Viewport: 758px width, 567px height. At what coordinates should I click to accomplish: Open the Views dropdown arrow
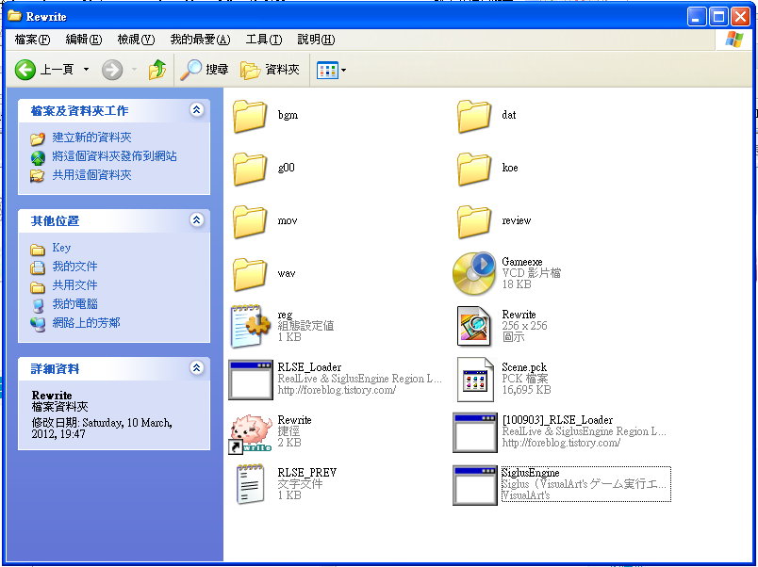[x=344, y=71]
